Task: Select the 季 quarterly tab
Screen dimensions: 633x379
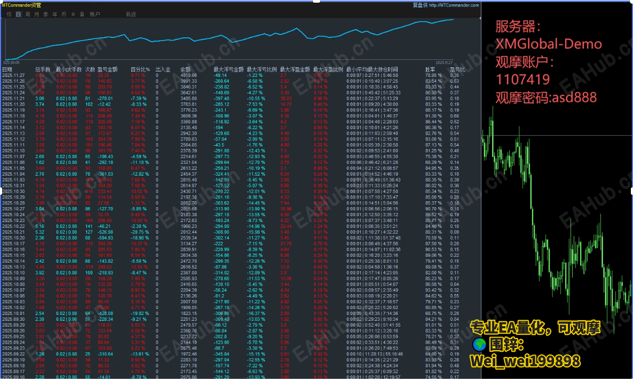Action: pyautogui.click(x=45, y=14)
